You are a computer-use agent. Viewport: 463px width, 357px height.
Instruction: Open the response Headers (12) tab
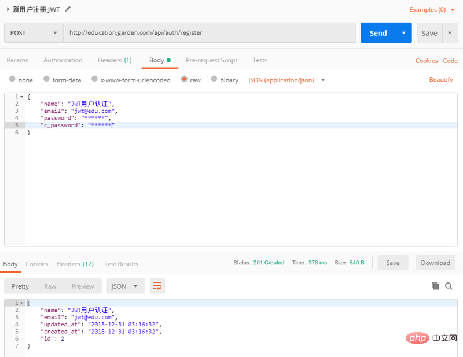point(75,264)
